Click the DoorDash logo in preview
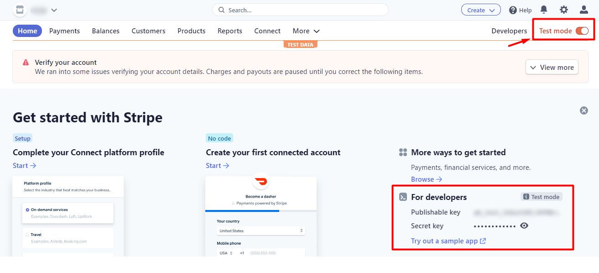599x273 pixels. point(261,182)
